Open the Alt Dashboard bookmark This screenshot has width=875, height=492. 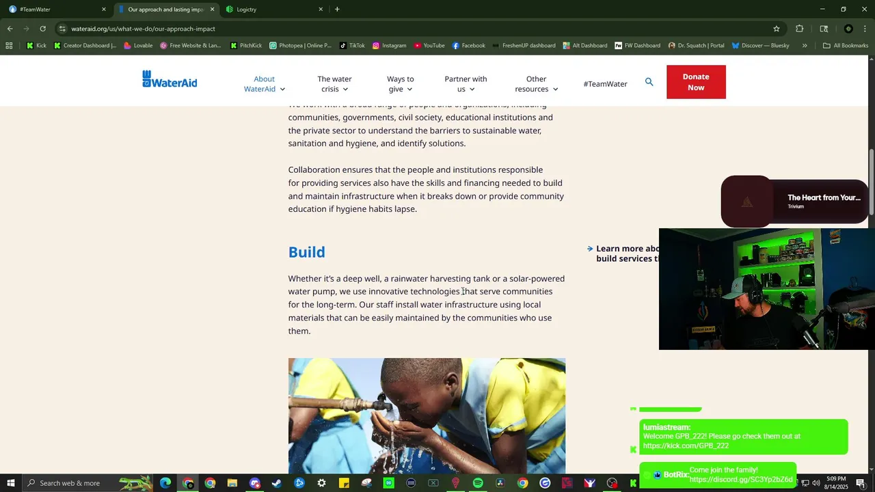pos(585,46)
